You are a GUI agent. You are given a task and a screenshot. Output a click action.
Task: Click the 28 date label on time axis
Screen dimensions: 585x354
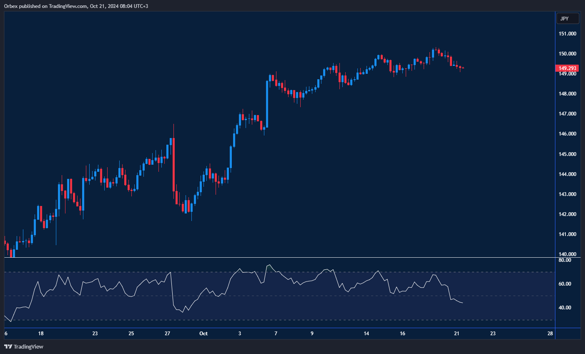point(550,334)
